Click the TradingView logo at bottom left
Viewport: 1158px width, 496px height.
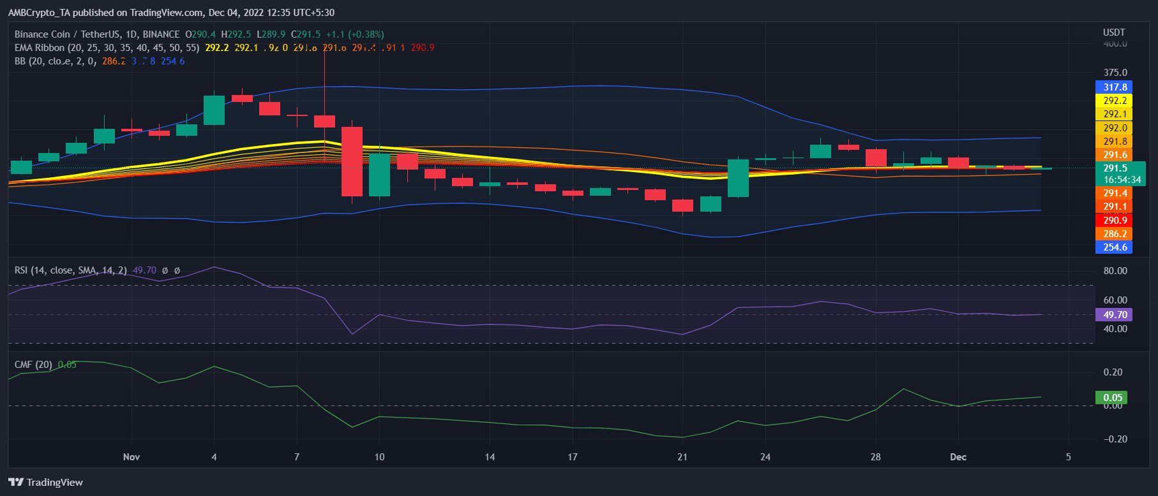(x=46, y=482)
